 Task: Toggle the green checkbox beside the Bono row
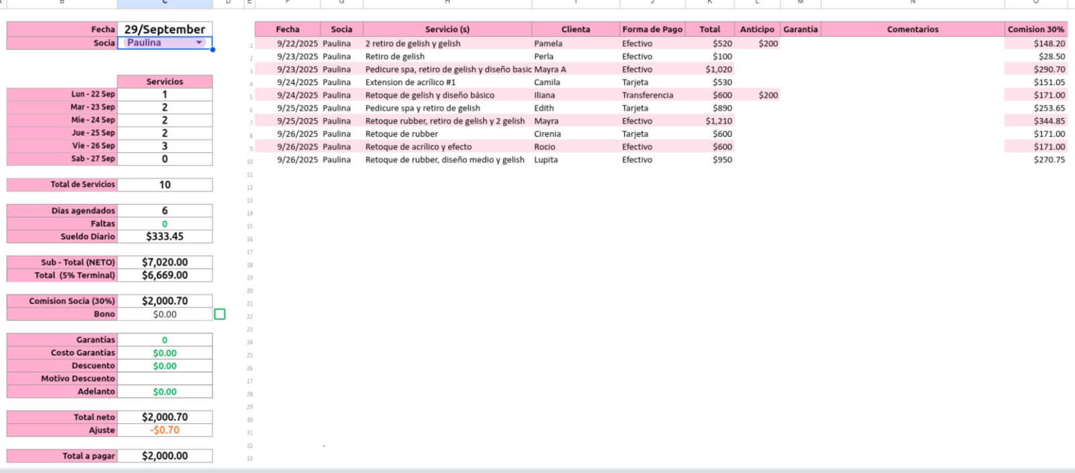[x=220, y=314]
